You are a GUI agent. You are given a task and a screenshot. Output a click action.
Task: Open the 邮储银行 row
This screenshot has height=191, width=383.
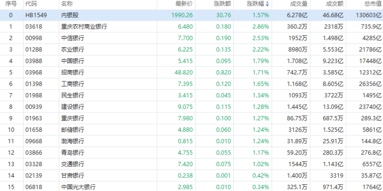(x=192, y=129)
